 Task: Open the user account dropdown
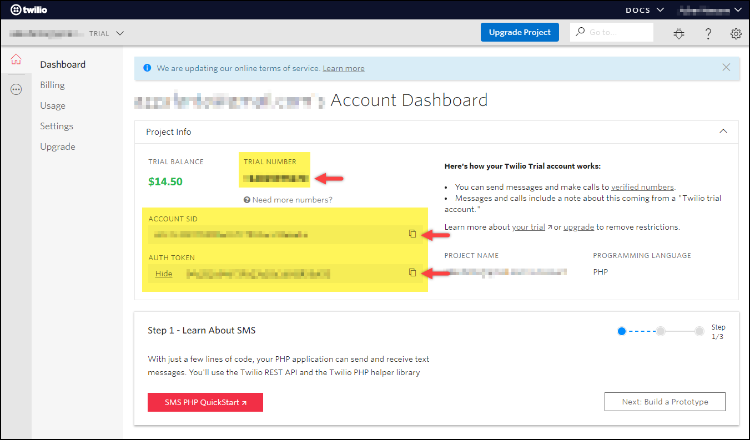[x=709, y=10]
